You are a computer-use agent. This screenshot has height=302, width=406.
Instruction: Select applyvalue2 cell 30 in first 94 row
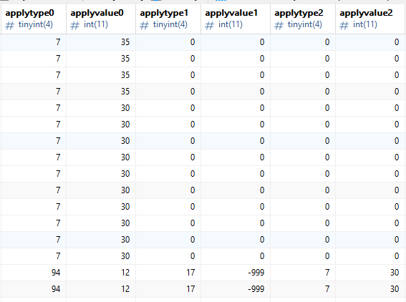pyautogui.click(x=370, y=273)
